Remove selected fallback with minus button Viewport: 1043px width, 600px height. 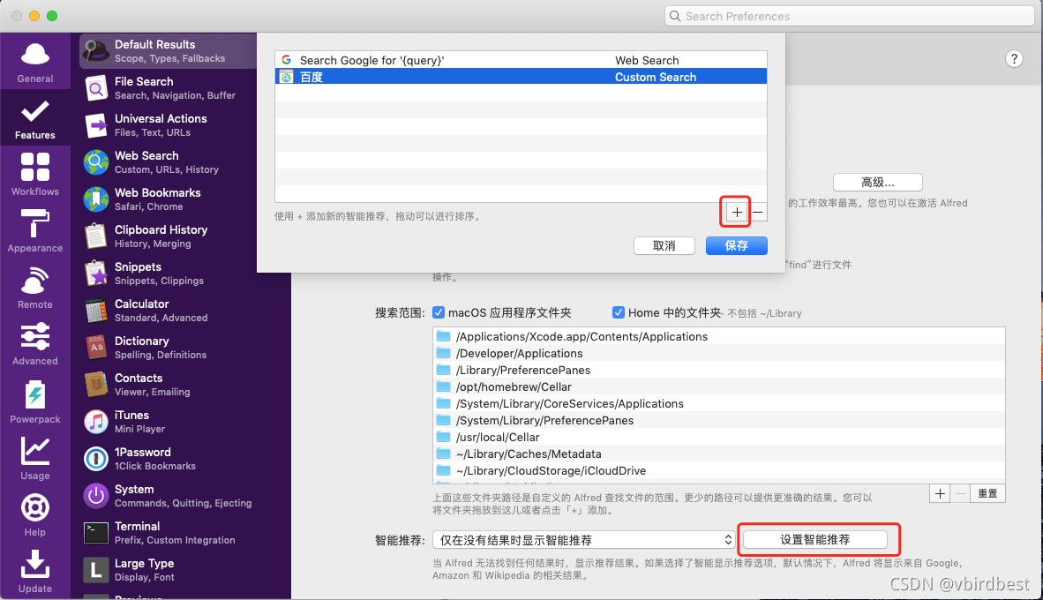pos(758,212)
